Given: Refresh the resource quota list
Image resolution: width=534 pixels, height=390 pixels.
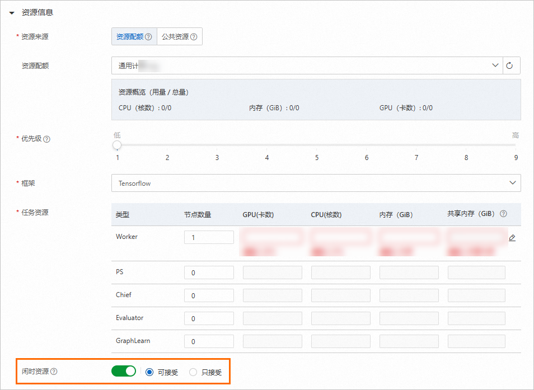Looking at the screenshot, I should (x=509, y=65).
